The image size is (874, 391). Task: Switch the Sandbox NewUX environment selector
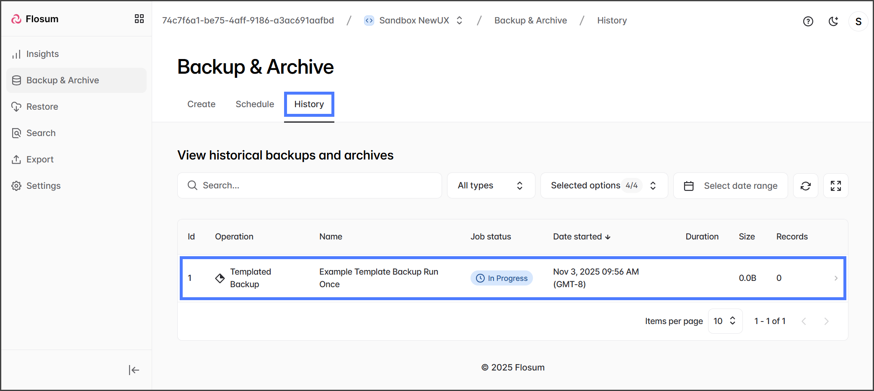pyautogui.click(x=414, y=21)
